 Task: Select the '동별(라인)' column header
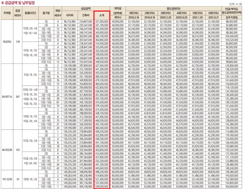pyautogui.click(x=30, y=13)
